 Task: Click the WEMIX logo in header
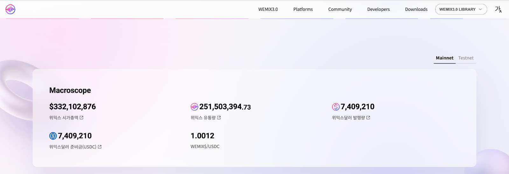(x=10, y=9)
